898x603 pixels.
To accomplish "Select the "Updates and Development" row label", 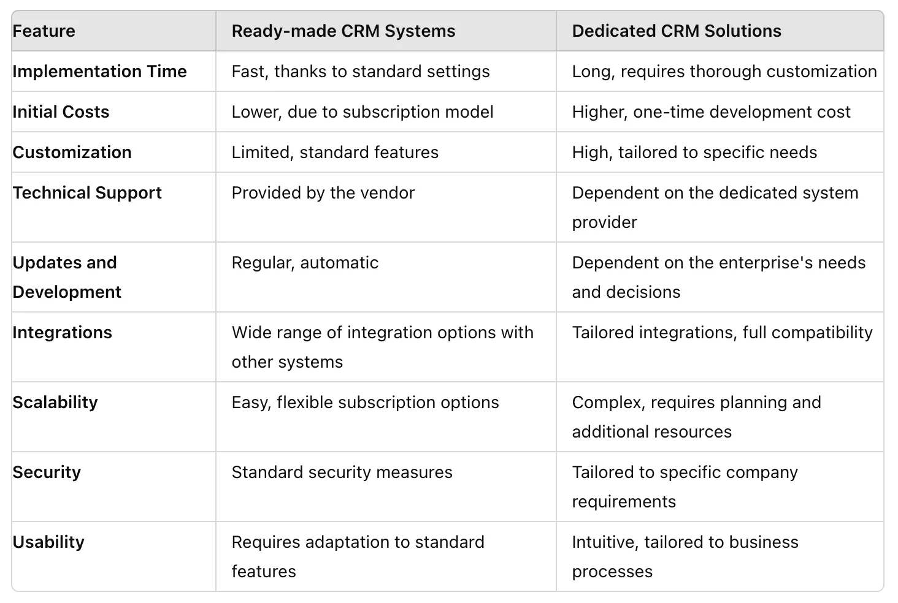I will pos(67,277).
